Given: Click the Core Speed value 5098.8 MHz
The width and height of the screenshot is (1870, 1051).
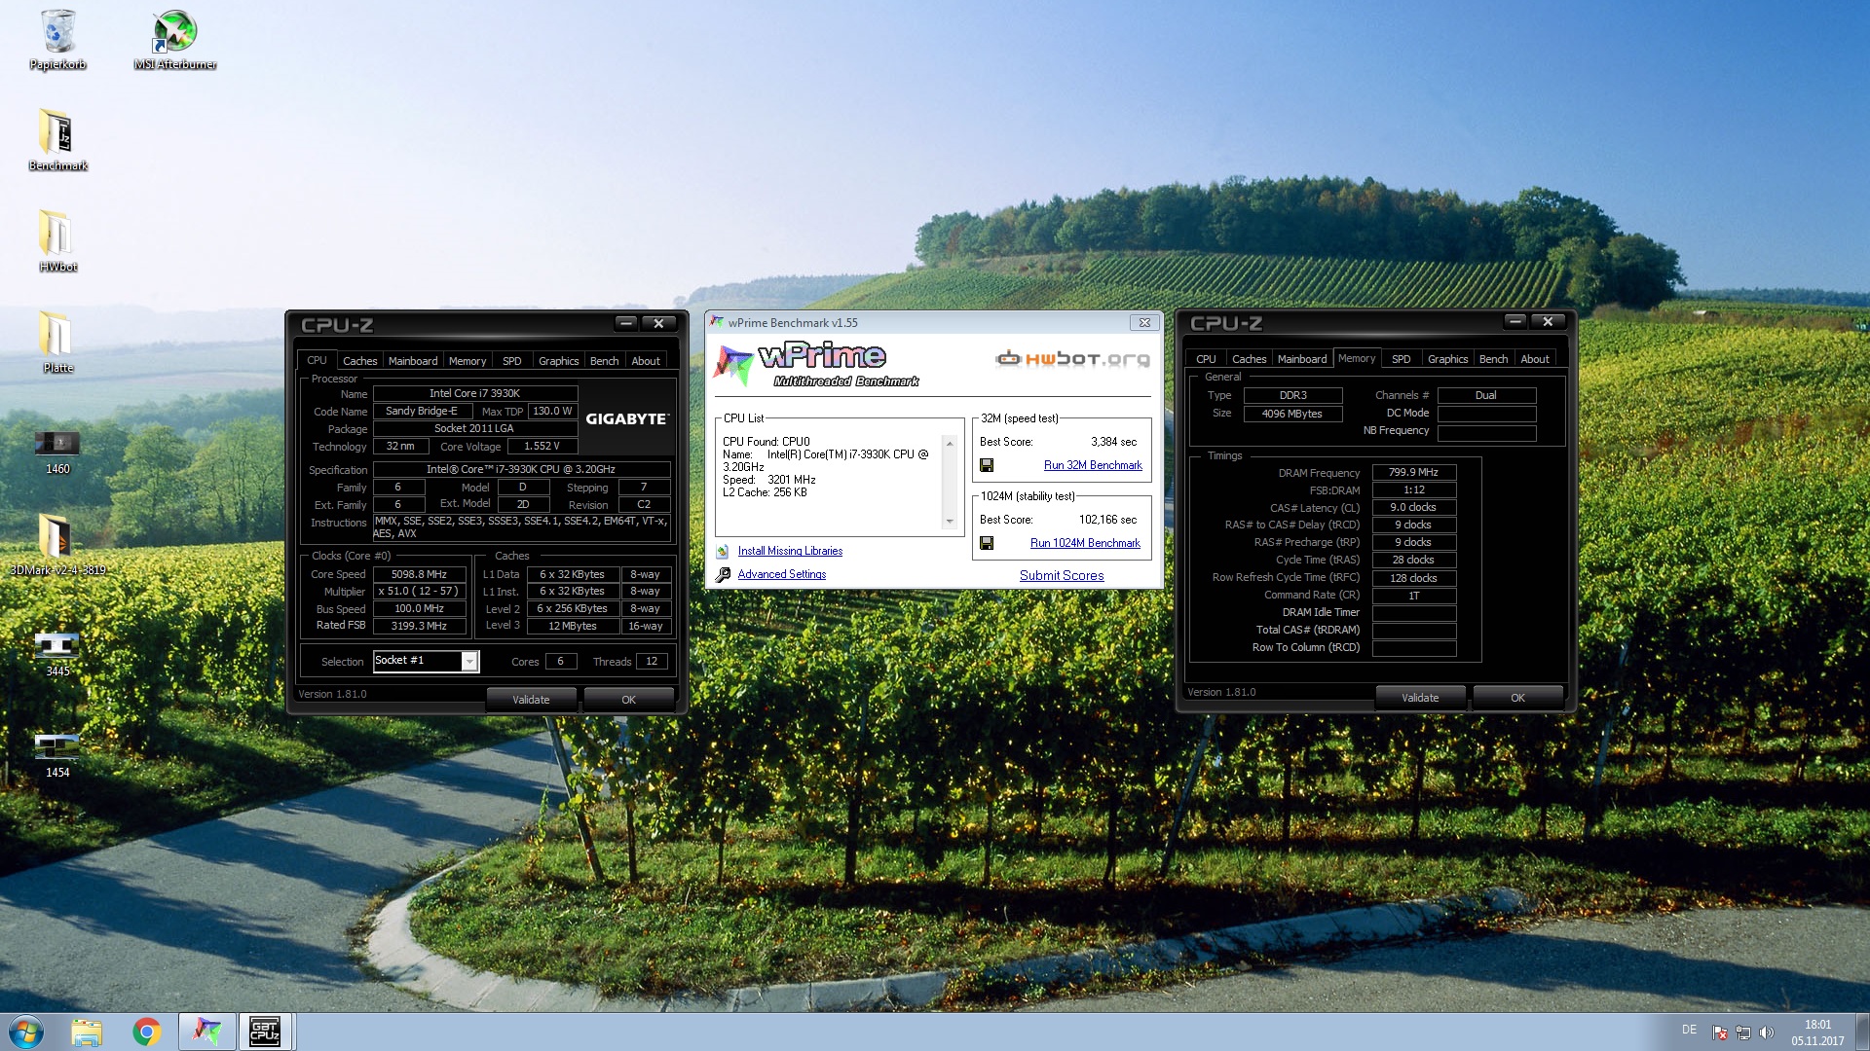Looking at the screenshot, I should [x=419, y=574].
